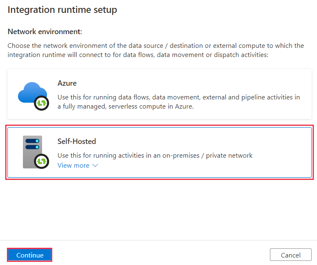
Task: Cancel the integration runtime setup
Action: [290, 255]
